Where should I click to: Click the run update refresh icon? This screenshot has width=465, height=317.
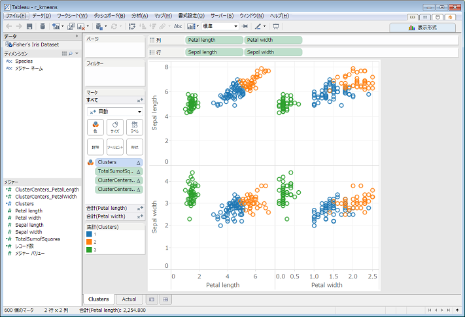point(114,26)
